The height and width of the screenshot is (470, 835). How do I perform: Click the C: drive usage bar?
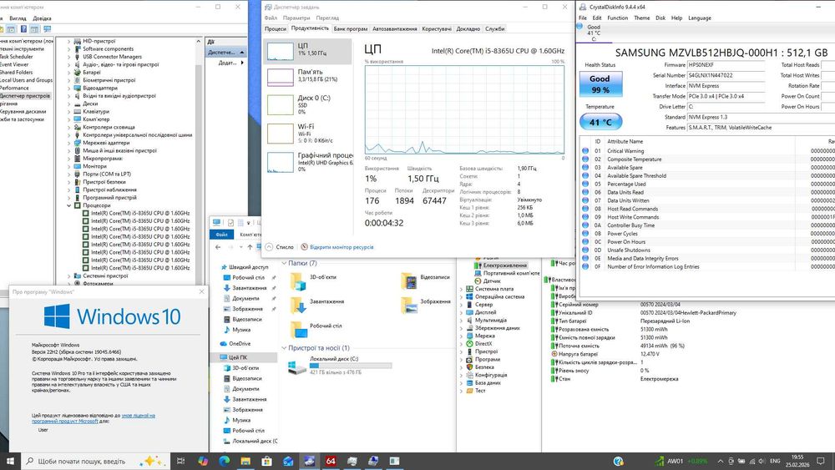click(351, 366)
